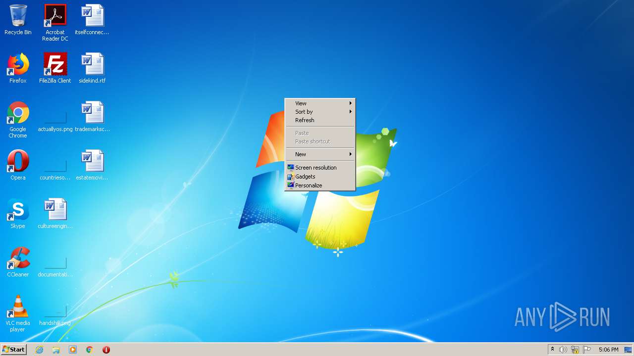Click the volume speaker tray icon

[563, 350]
